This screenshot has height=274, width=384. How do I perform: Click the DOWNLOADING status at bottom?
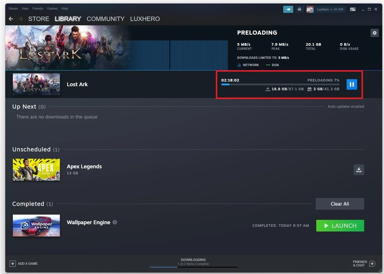(x=193, y=260)
